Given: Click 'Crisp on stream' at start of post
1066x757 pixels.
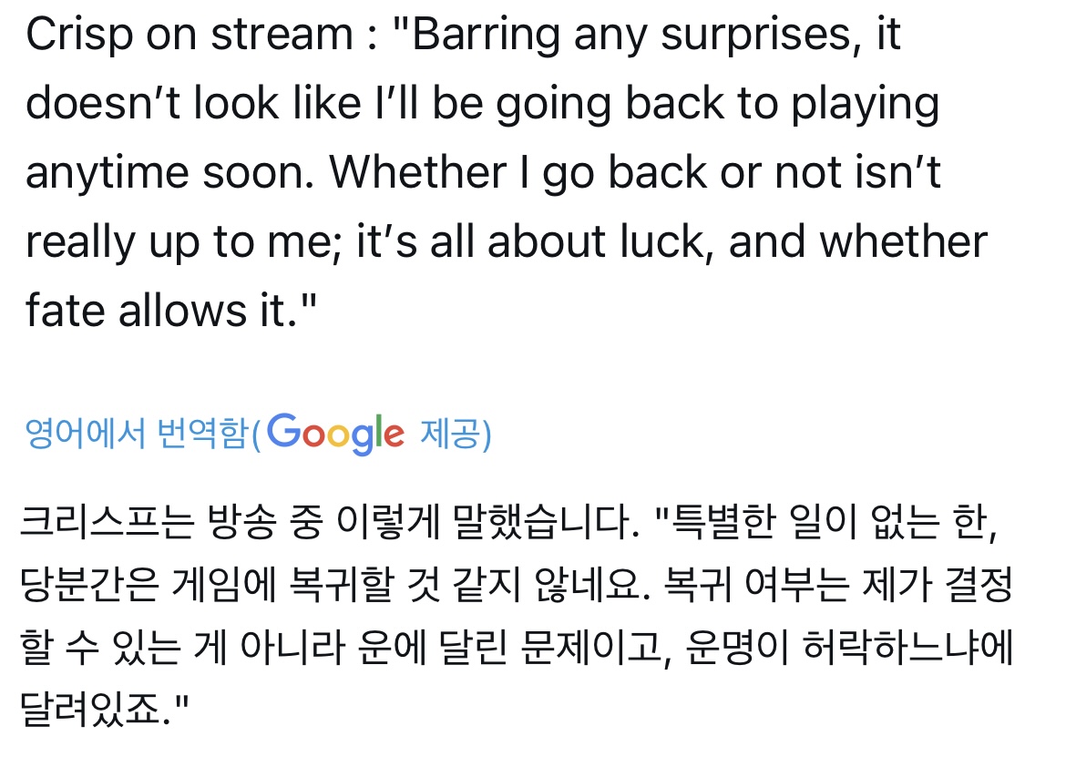Looking at the screenshot, I should point(189,36).
